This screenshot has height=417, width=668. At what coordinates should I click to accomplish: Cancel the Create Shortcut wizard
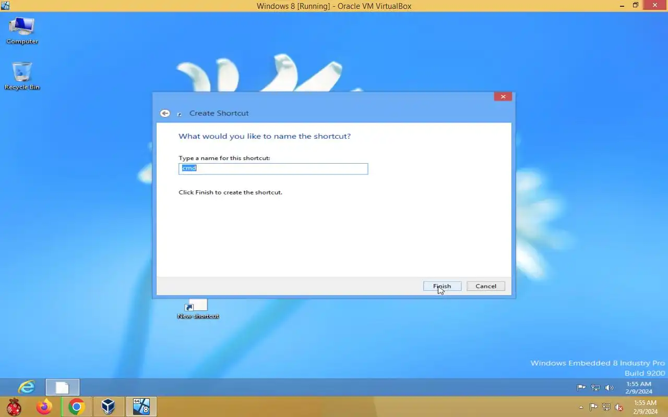coord(486,286)
